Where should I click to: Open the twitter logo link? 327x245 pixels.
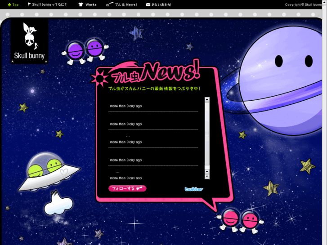coord(194,189)
